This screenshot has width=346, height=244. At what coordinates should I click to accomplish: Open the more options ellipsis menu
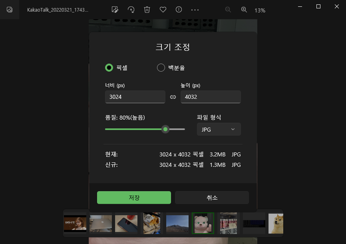pos(195,10)
